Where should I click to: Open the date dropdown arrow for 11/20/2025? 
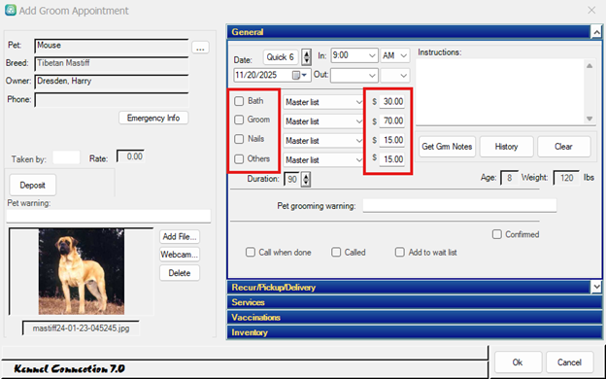click(305, 75)
